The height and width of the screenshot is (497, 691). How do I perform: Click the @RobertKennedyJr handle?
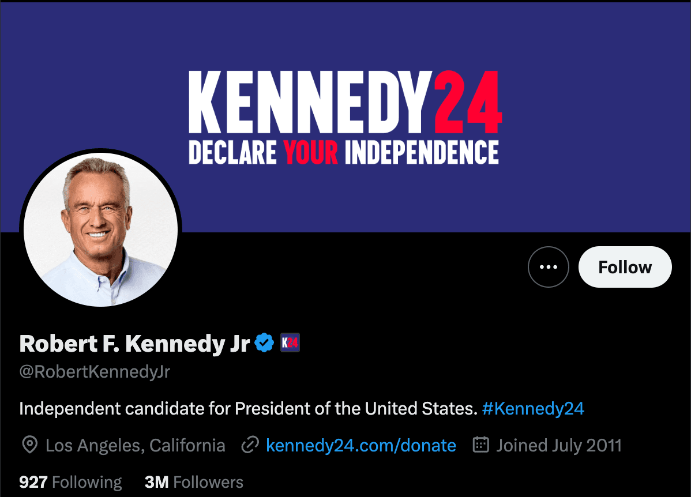pos(95,372)
